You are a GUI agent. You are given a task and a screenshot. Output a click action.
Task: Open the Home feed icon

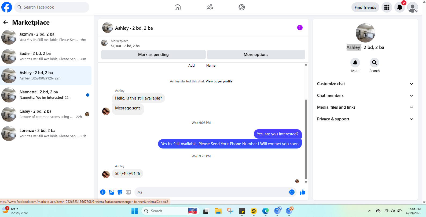tap(178, 7)
